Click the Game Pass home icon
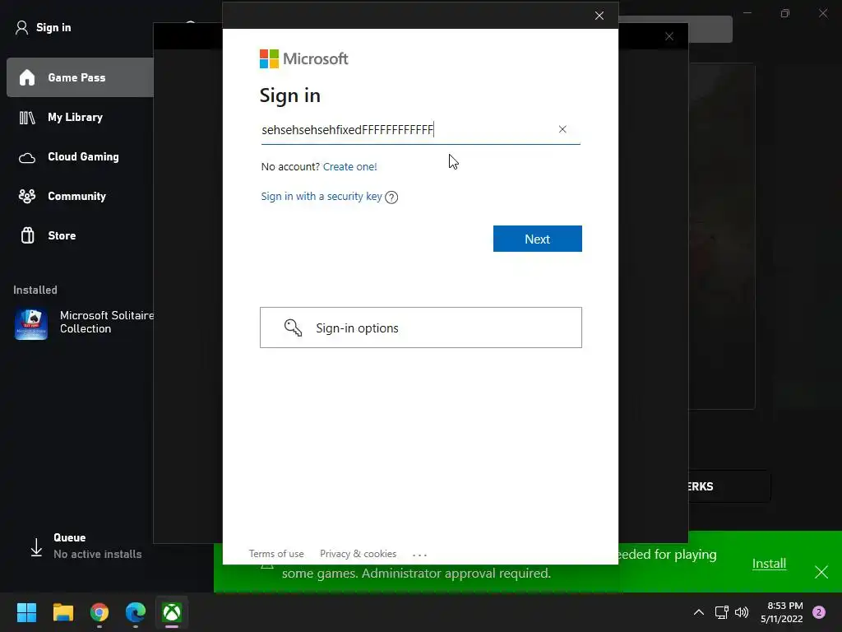This screenshot has width=842, height=632. 27,77
